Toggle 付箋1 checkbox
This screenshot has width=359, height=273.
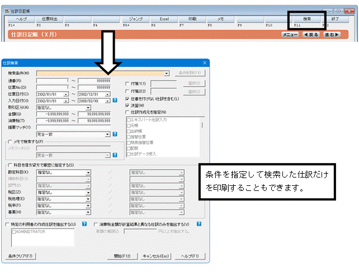[127, 83]
